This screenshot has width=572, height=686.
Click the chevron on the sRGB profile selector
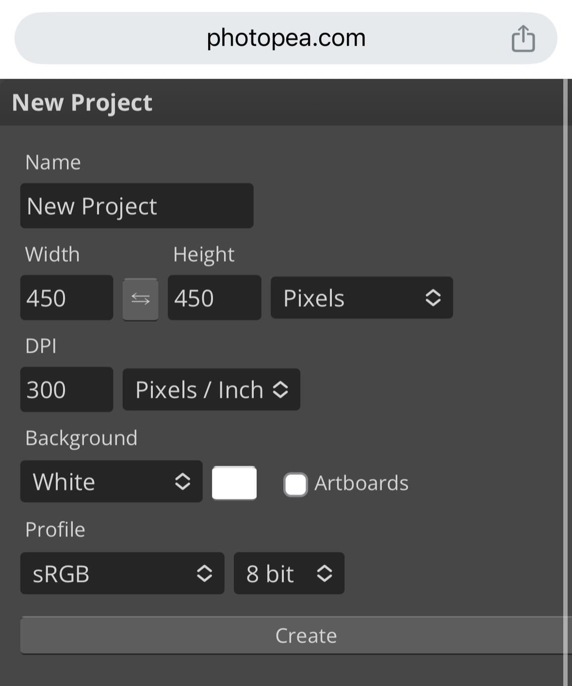point(204,573)
